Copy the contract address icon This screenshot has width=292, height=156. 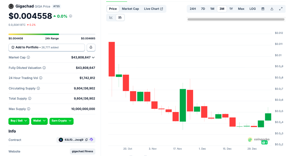[86, 140]
